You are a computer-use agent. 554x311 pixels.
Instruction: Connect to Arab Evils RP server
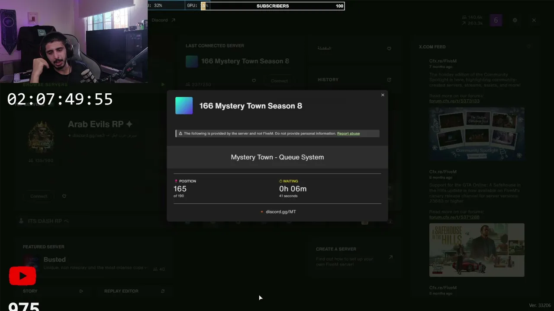39,196
